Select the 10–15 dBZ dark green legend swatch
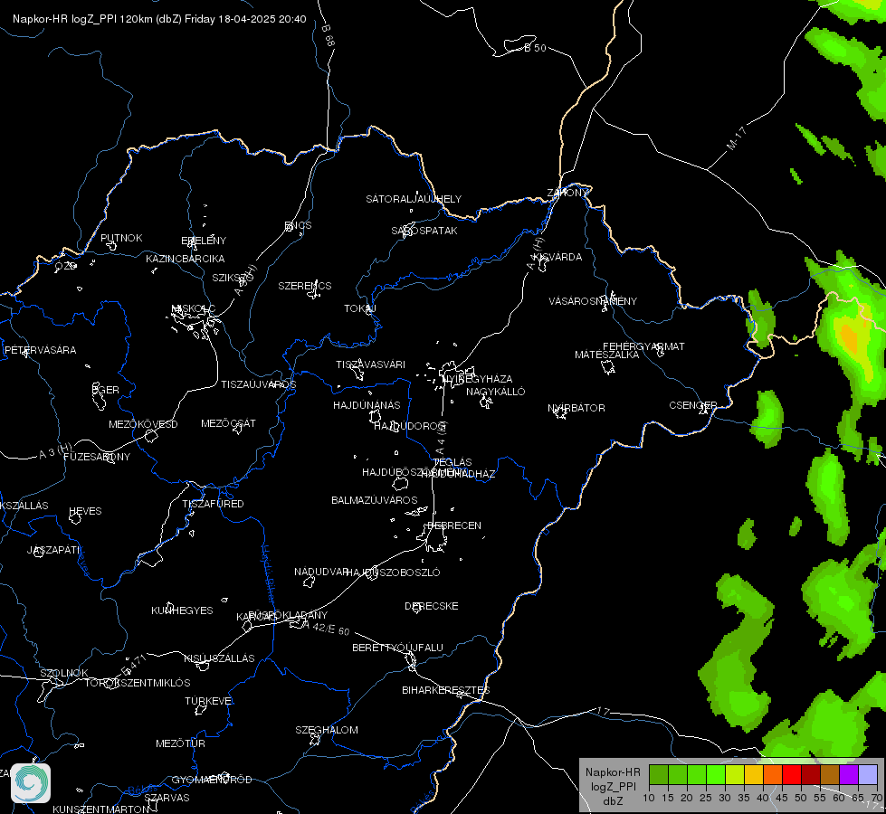 pyautogui.click(x=658, y=775)
